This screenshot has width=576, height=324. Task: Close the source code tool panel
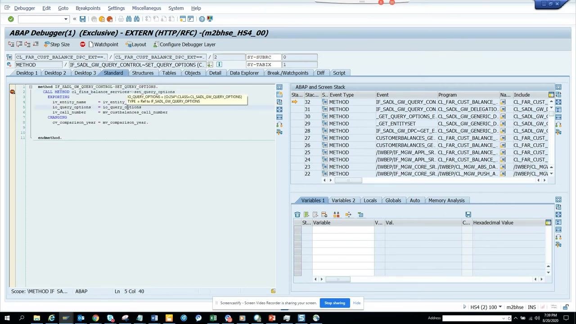tap(279, 87)
